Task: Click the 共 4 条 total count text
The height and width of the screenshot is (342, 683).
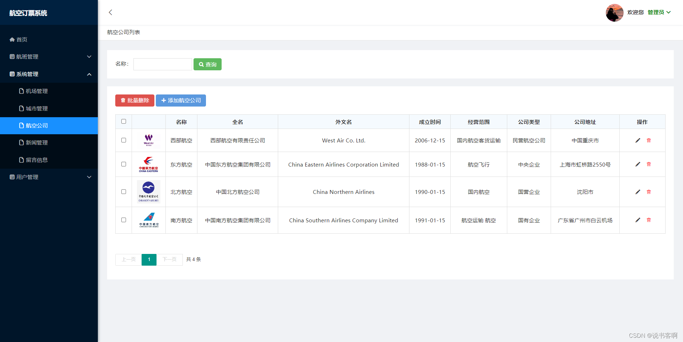Action: click(x=194, y=260)
